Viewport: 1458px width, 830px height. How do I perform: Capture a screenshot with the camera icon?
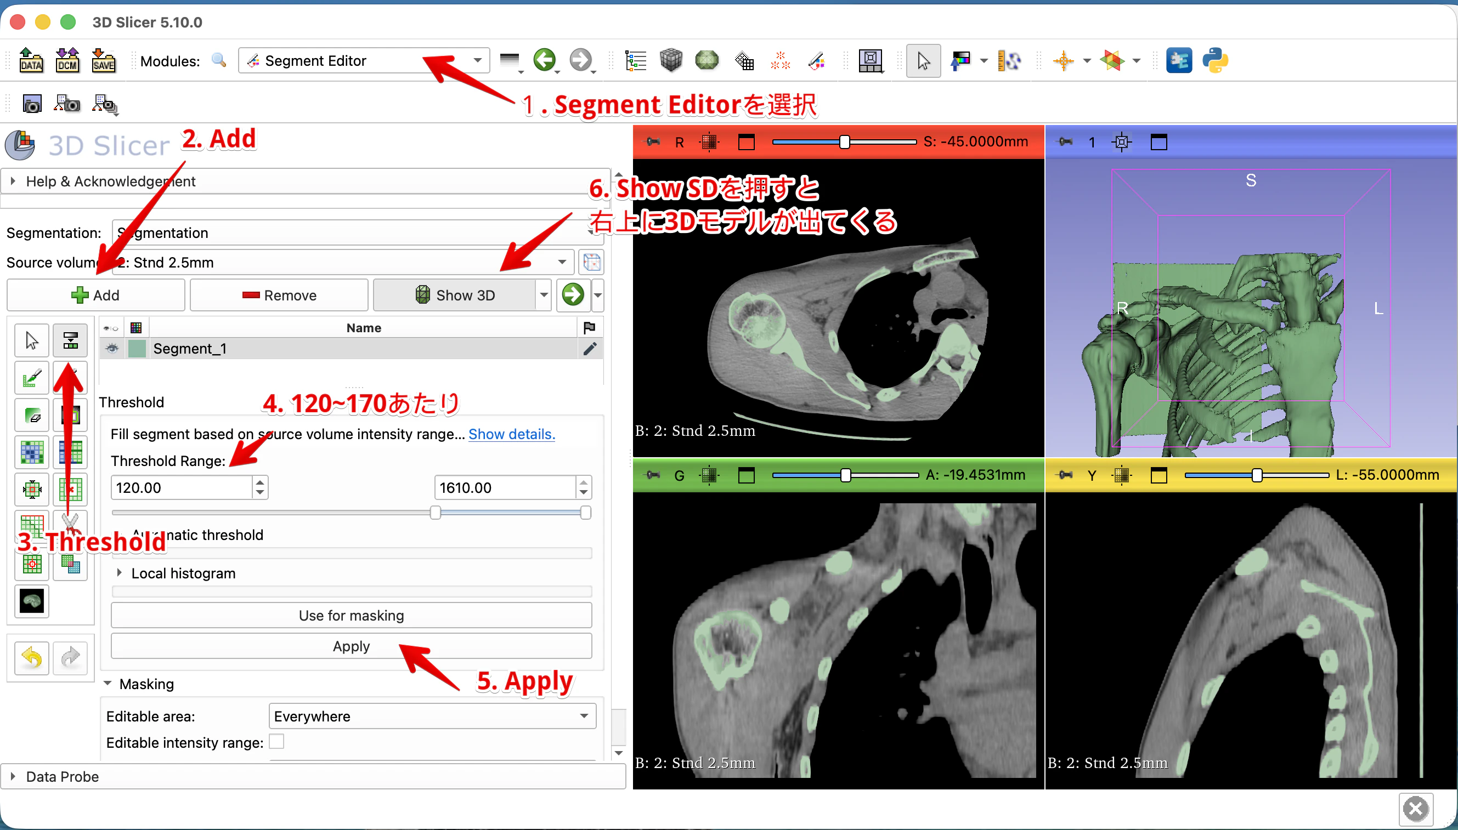[32, 104]
